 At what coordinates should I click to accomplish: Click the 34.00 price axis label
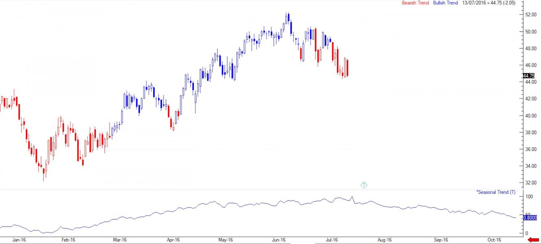click(x=531, y=166)
